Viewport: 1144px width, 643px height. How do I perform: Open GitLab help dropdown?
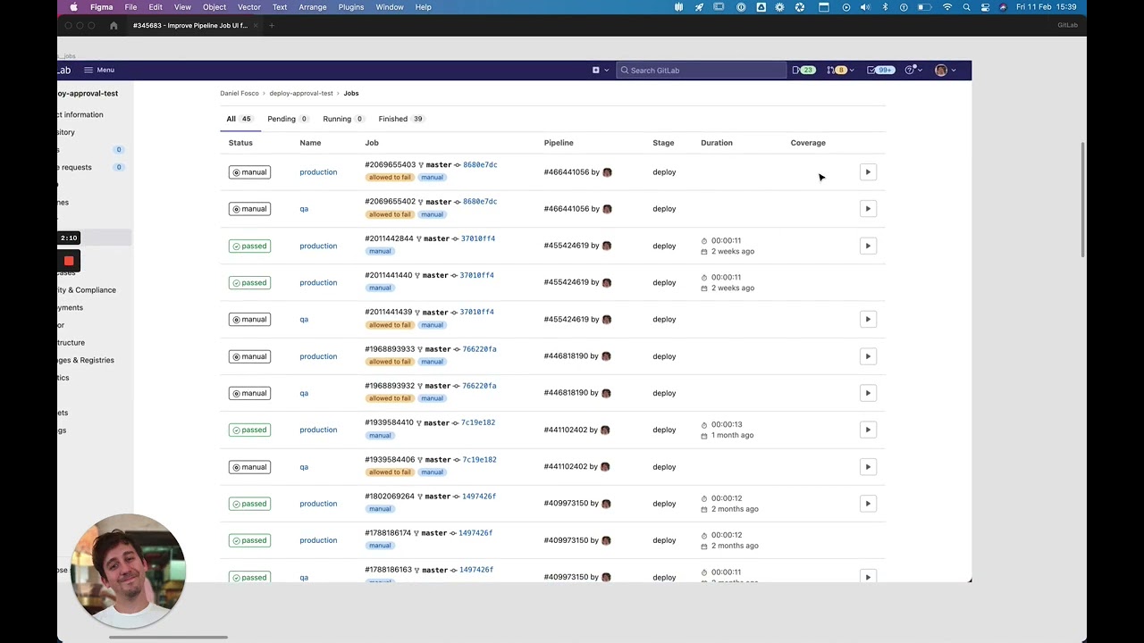913,70
